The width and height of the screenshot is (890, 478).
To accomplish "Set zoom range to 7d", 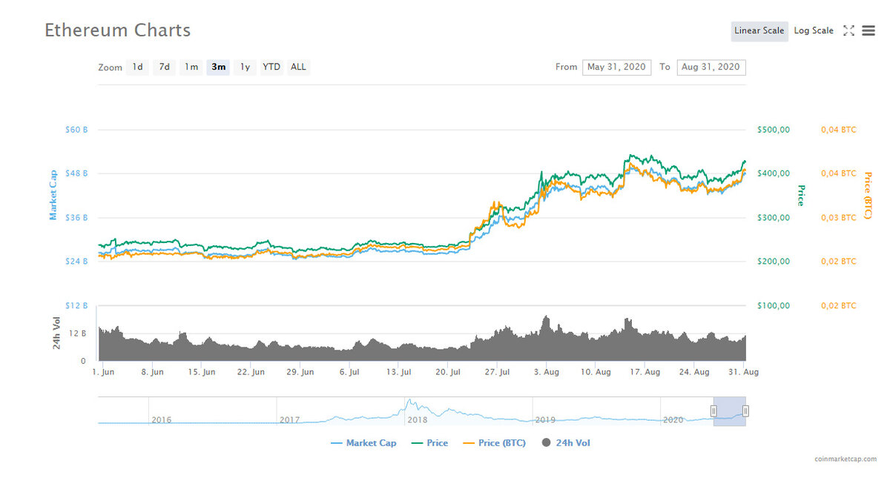I will point(164,67).
